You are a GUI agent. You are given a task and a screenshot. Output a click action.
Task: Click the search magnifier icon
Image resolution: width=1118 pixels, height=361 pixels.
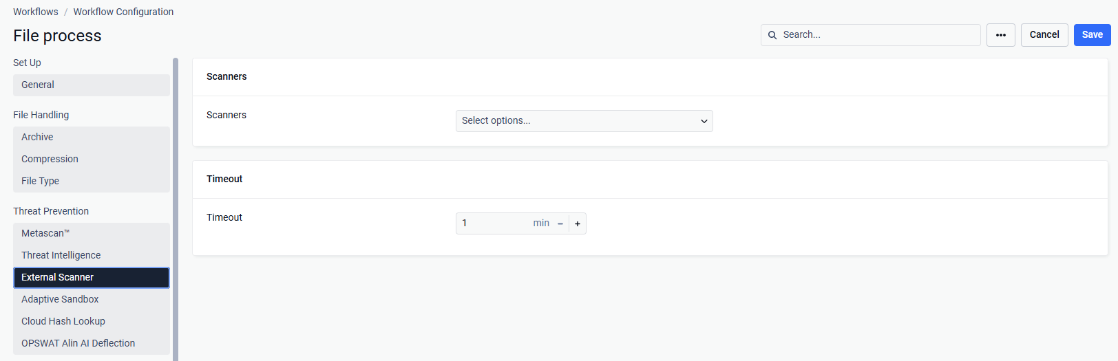coord(772,35)
